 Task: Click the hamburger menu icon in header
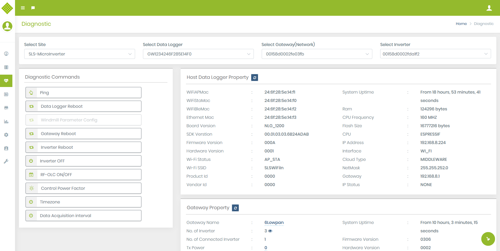click(x=23, y=8)
